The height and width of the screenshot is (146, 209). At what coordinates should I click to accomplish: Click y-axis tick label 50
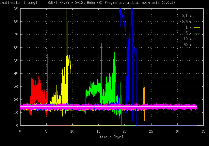coord(16,60)
